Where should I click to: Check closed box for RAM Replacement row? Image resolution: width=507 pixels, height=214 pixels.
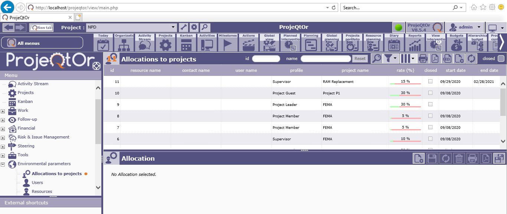[x=431, y=81]
